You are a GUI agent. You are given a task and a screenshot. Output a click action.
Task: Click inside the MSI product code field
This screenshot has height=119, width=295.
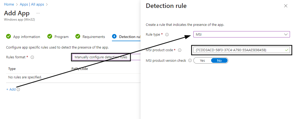(x=242, y=50)
